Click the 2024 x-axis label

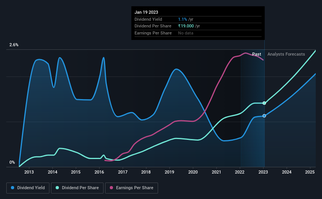click(287, 172)
